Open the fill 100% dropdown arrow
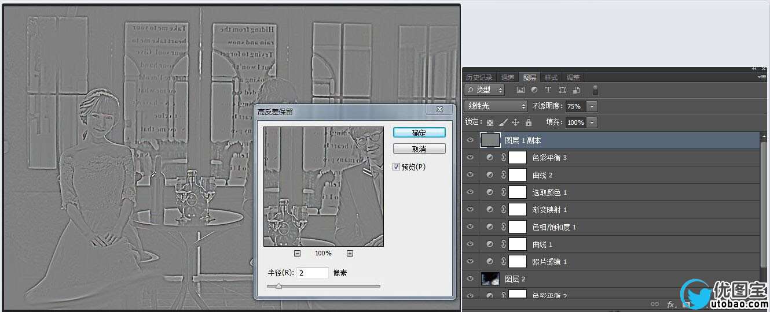Screen dimensions: 770x312 (592, 122)
